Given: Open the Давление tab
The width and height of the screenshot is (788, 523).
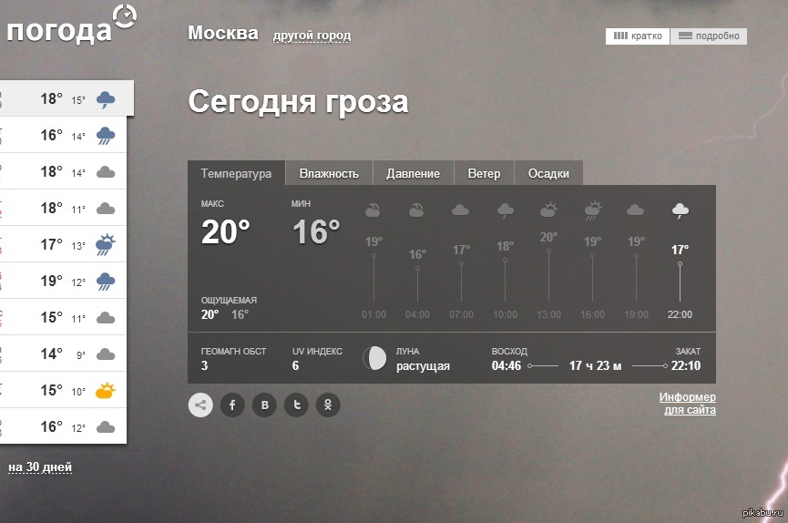Looking at the screenshot, I should click(413, 173).
